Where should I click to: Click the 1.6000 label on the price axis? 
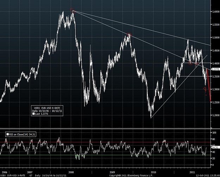point(215,12)
